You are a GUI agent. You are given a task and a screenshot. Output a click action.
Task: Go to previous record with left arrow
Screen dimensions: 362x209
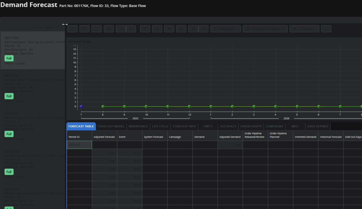coord(121,29)
